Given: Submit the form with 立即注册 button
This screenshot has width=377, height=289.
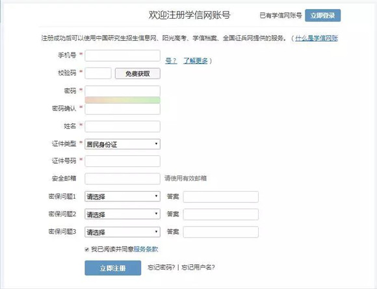Looking at the screenshot, I should coord(112,268).
